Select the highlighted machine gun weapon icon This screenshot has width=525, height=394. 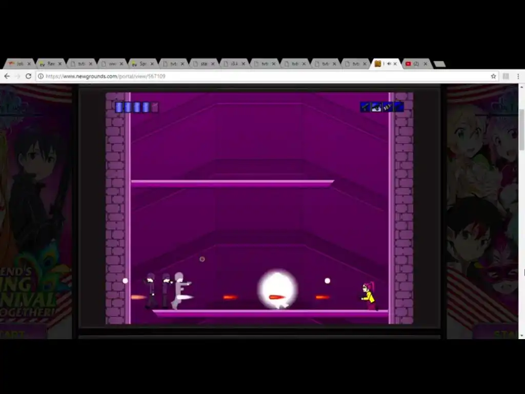tap(376, 107)
